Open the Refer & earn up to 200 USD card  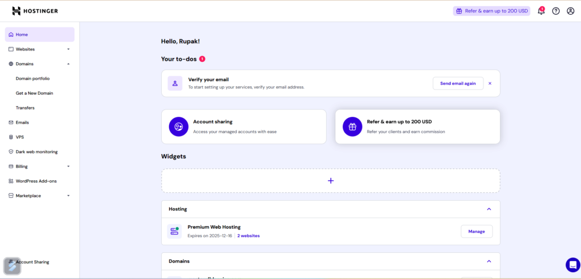418,126
